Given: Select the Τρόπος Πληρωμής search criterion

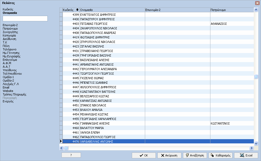Looking at the screenshot, I should coord(14,94).
